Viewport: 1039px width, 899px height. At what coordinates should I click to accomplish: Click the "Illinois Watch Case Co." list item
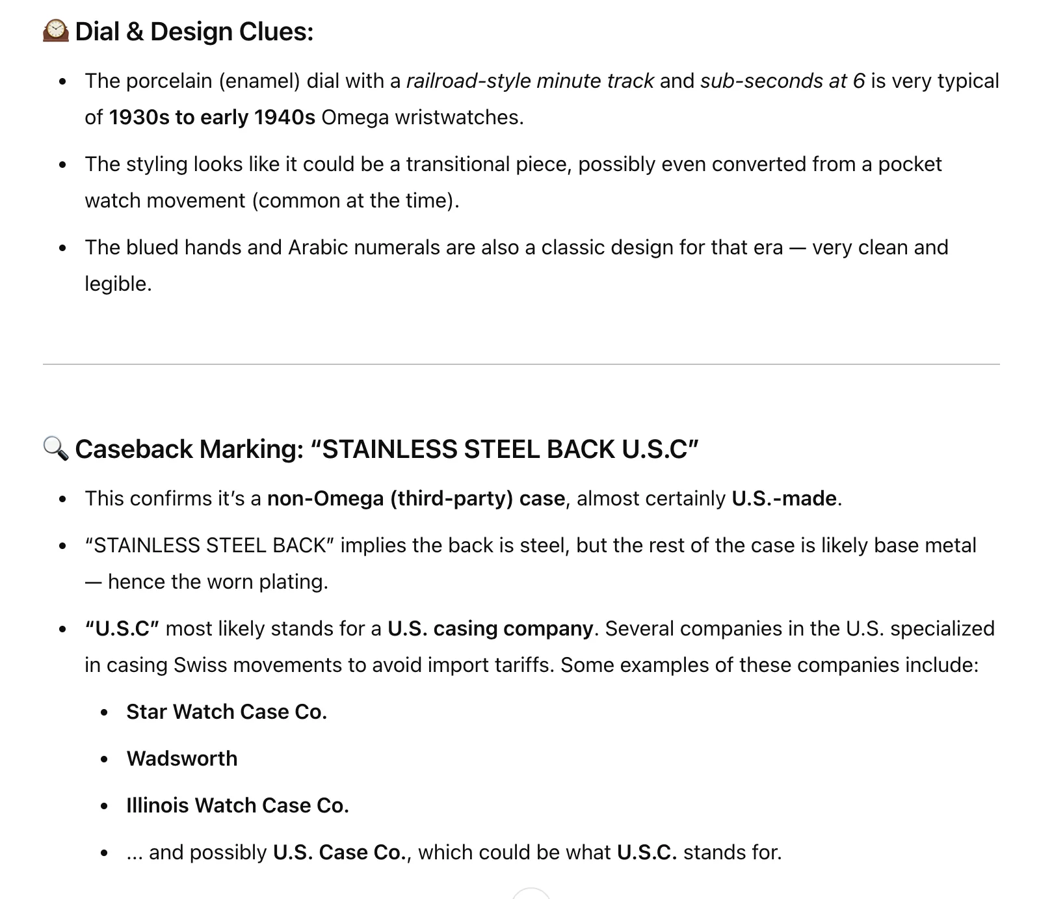click(x=237, y=805)
